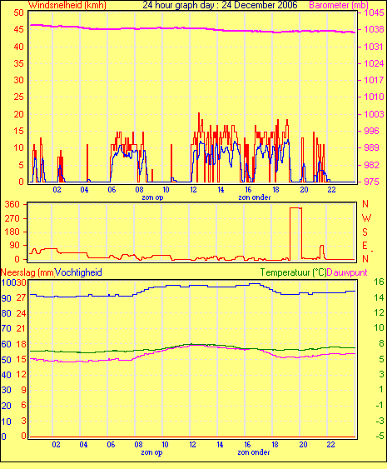Click 'zon op' under the wind speed chart
The image size is (387, 469).
(x=152, y=197)
